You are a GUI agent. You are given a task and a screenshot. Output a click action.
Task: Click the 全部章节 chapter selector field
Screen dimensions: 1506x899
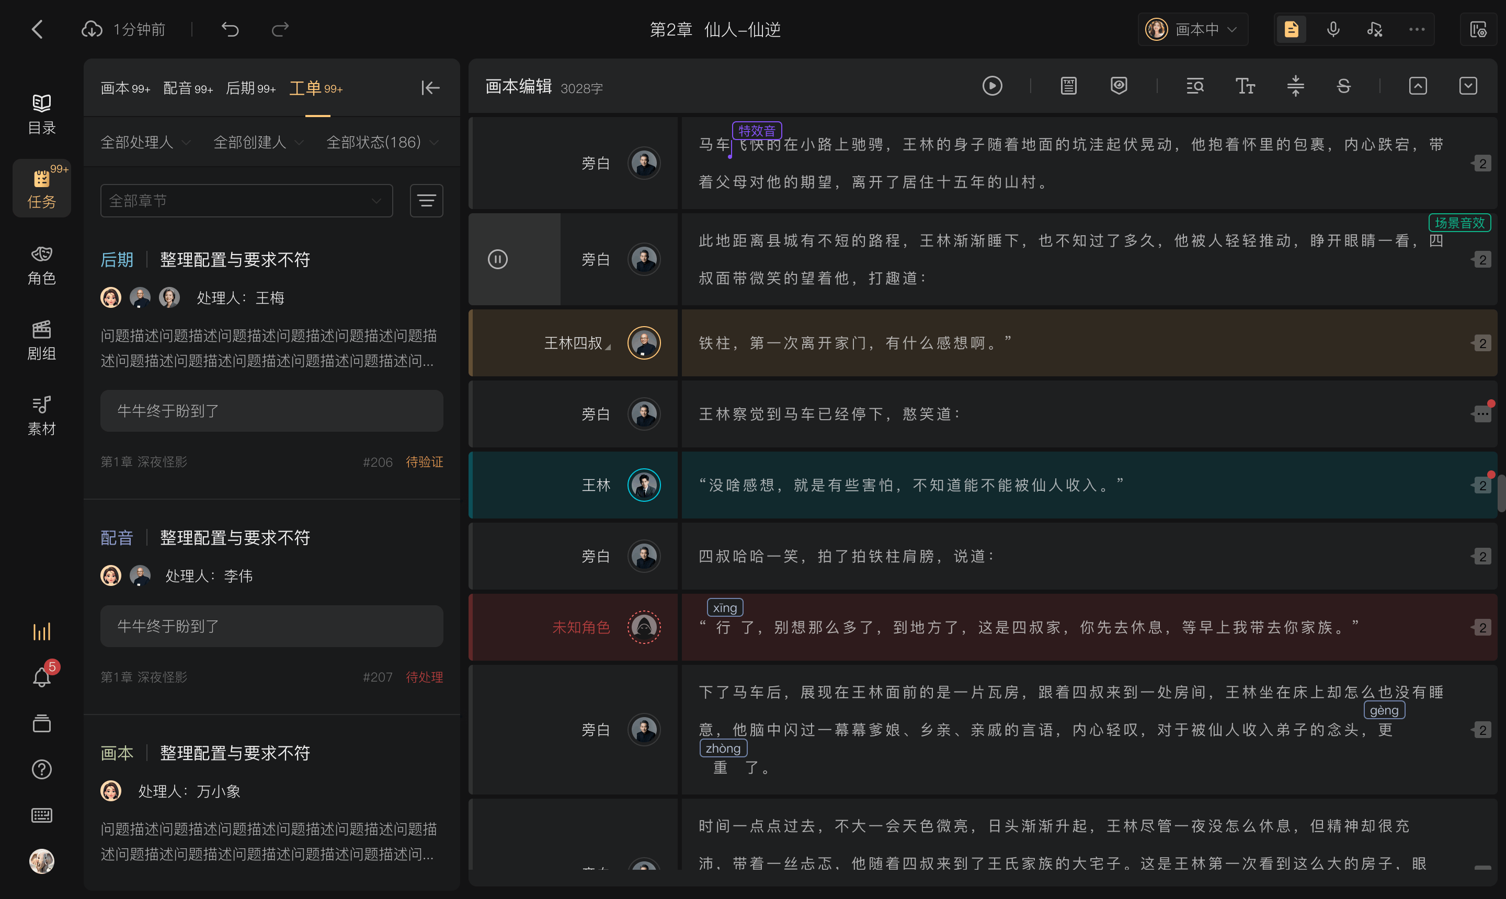[x=246, y=201]
